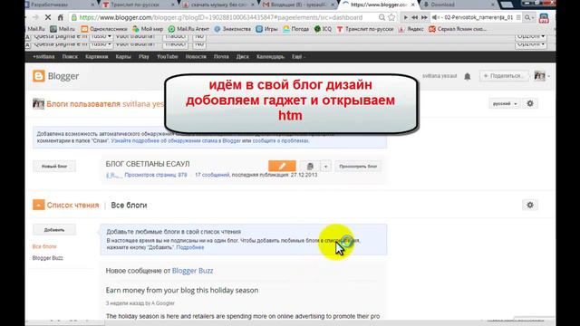The width and height of the screenshot is (580, 326).
Task: Open Новости in the Google bar
Action: click(196, 56)
